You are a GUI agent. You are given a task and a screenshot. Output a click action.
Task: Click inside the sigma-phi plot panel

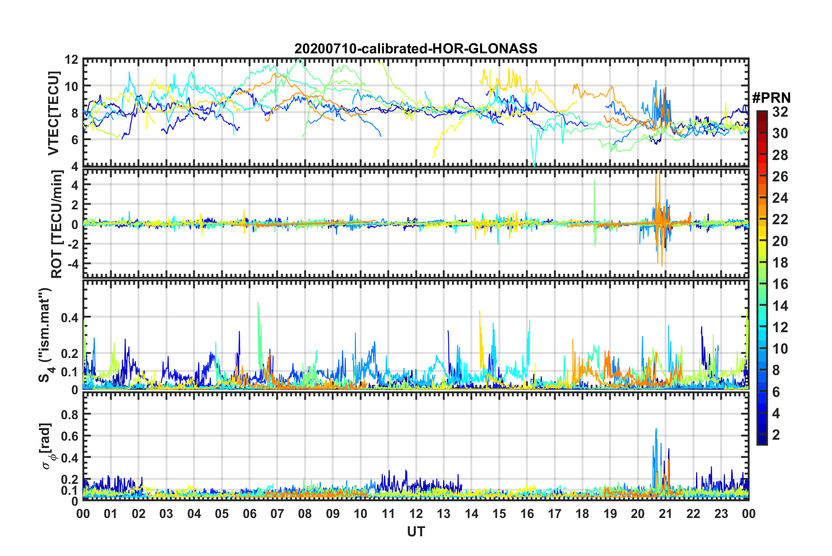point(416,446)
